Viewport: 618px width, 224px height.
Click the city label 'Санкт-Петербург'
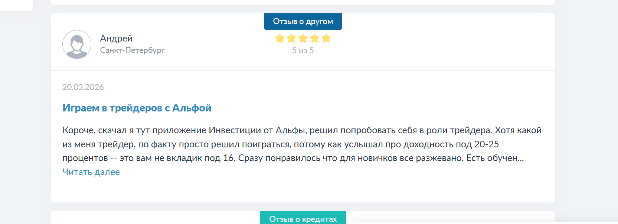(x=132, y=50)
